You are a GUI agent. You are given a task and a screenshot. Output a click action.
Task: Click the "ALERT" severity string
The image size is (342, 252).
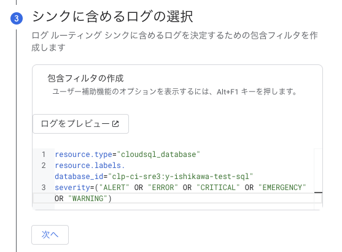tap(114, 188)
